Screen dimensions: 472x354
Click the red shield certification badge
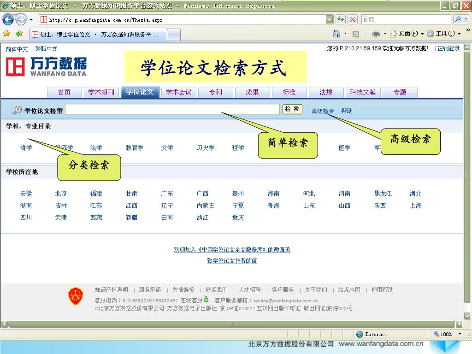[x=76, y=296]
